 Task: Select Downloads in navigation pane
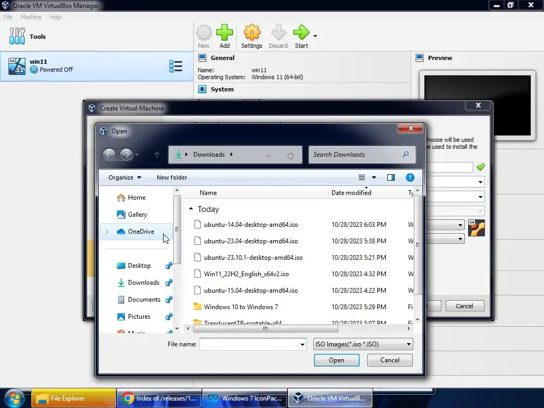pos(143,283)
